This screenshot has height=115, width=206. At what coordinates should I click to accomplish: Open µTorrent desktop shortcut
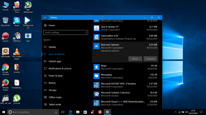17,100
